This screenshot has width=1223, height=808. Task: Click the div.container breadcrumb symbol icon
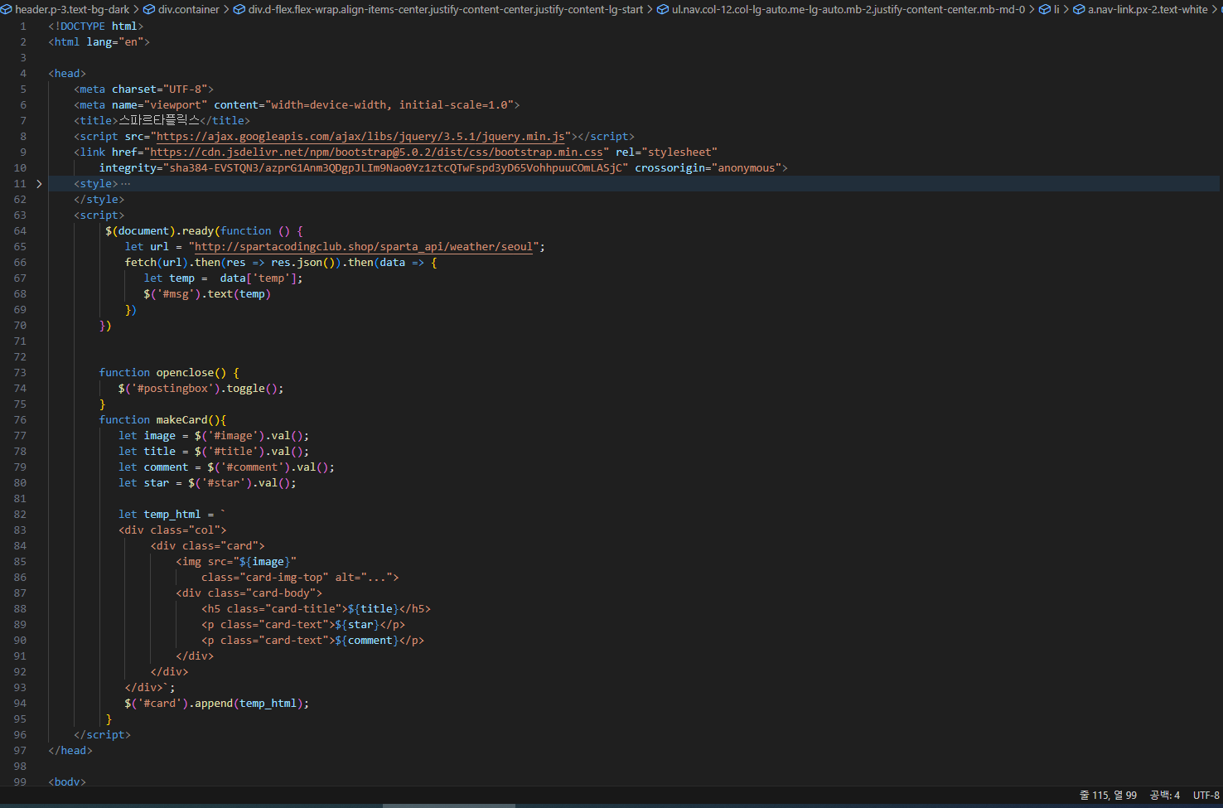(149, 10)
